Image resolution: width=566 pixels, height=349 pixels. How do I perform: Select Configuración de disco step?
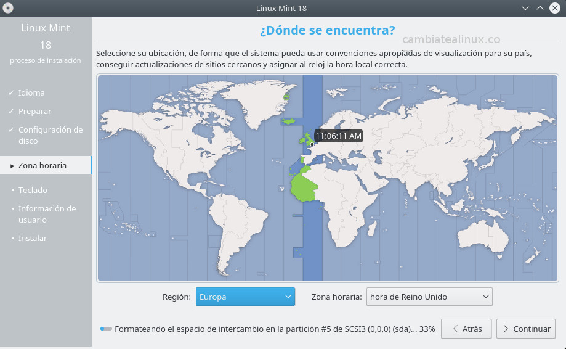point(51,135)
